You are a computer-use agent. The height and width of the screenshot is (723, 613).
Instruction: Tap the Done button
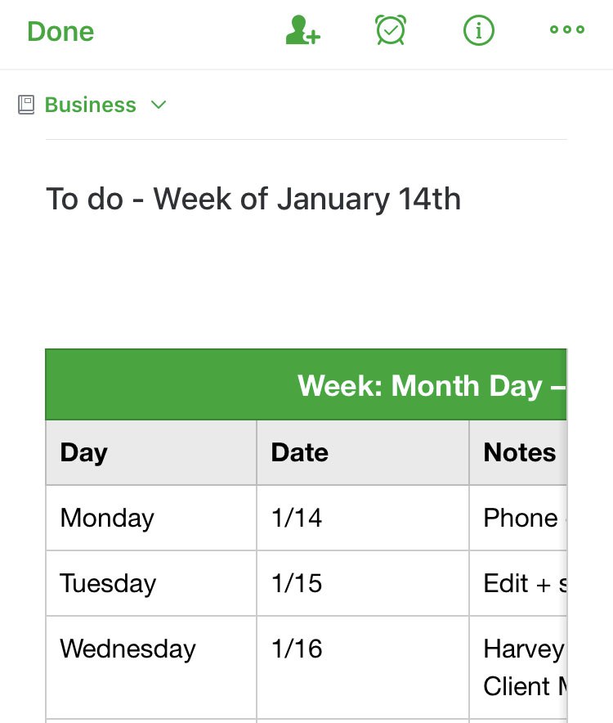click(60, 32)
